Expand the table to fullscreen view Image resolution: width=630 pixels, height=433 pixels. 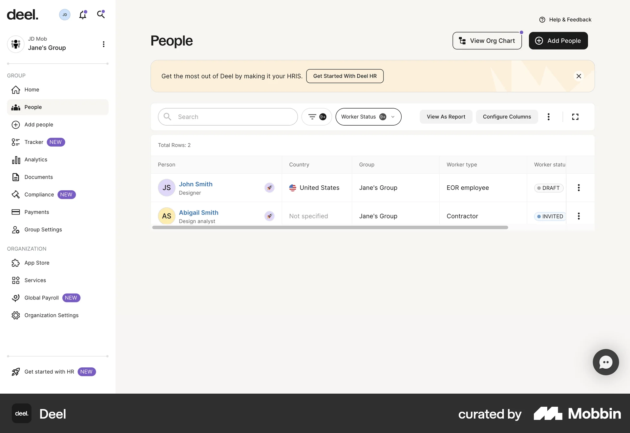(575, 117)
